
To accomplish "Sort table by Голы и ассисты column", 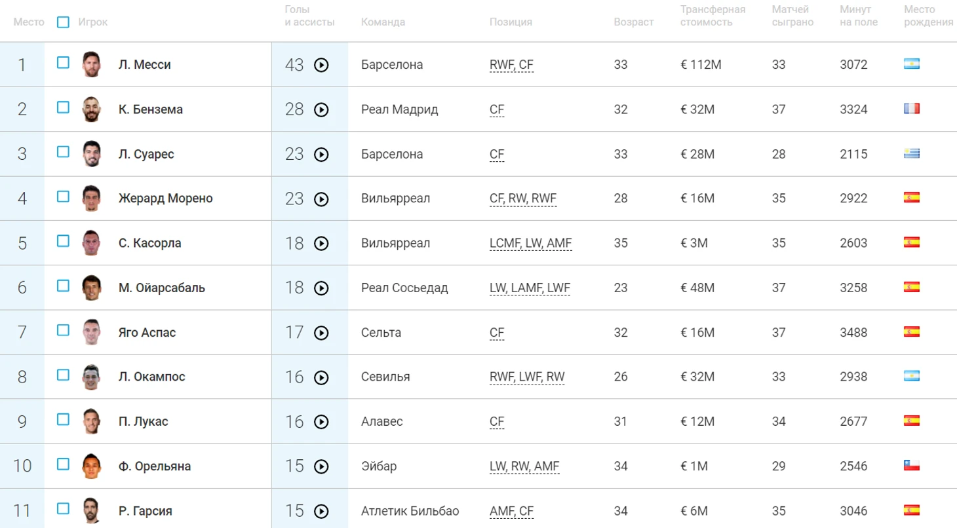I will tap(309, 16).
